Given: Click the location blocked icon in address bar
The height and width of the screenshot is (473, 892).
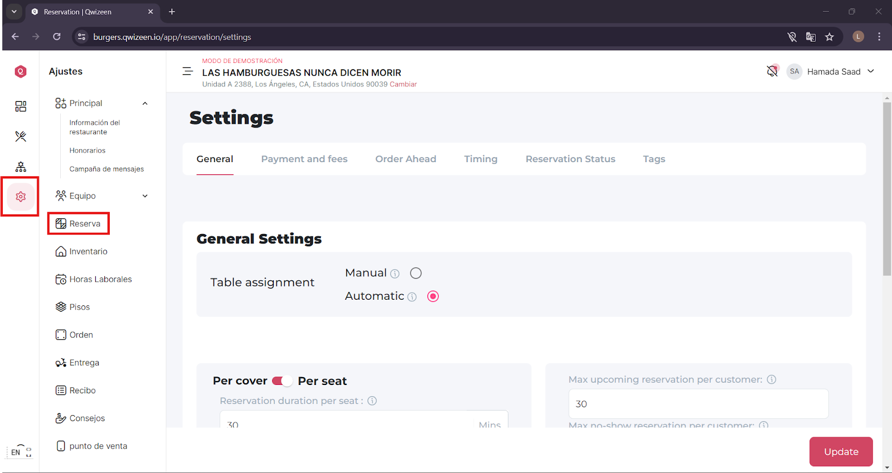Looking at the screenshot, I should click(792, 37).
